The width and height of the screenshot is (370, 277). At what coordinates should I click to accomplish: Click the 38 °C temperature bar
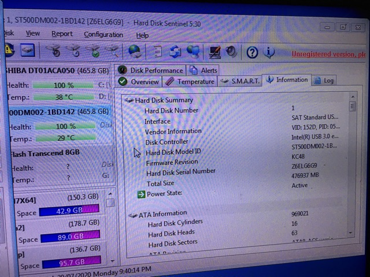64,97
